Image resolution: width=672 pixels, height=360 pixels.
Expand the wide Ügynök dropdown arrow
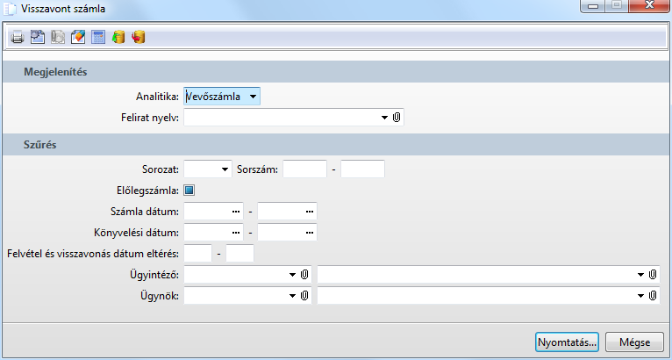click(640, 296)
